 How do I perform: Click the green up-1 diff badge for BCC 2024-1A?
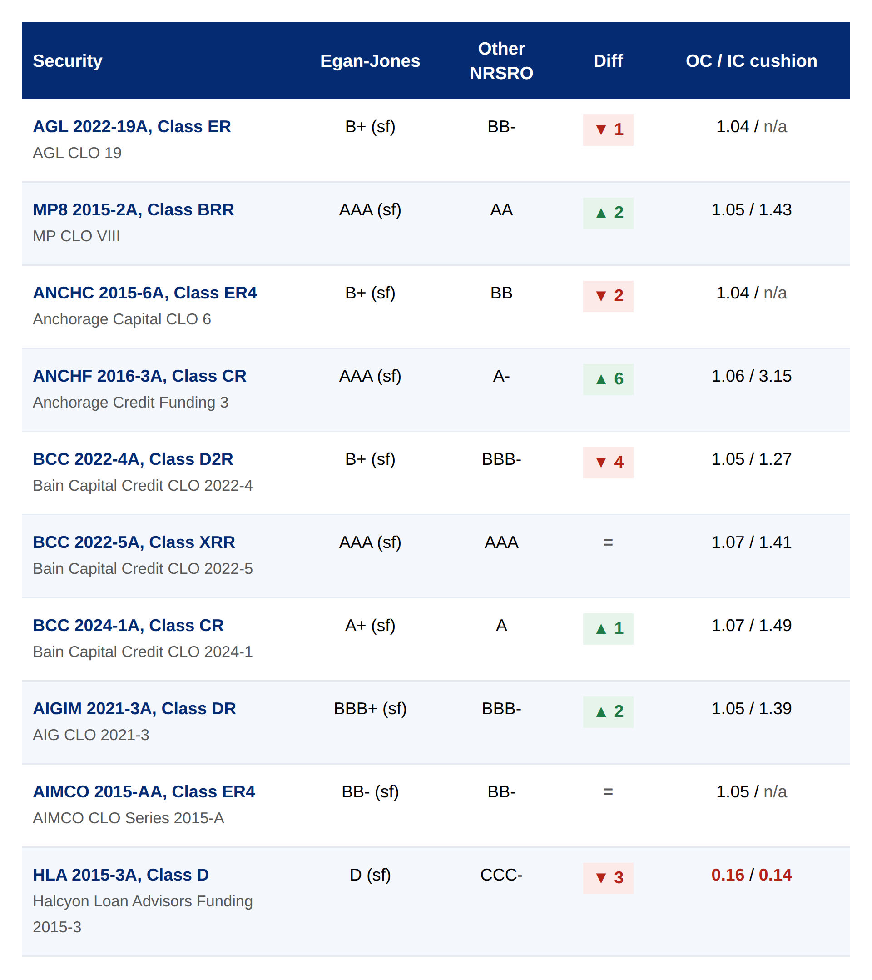[608, 628]
